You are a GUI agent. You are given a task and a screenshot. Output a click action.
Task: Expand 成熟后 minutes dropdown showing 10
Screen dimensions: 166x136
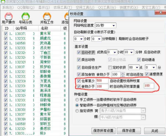(x=131, y=52)
